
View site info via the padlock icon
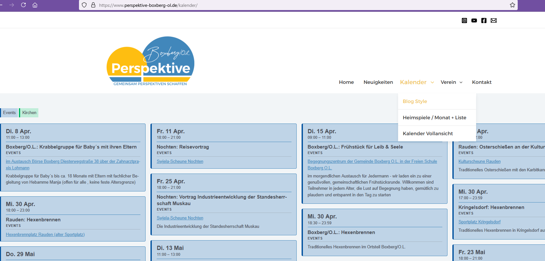pos(93,5)
